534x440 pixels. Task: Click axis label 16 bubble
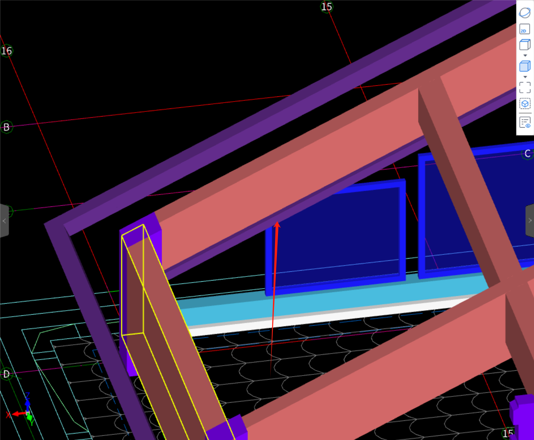(x=7, y=51)
